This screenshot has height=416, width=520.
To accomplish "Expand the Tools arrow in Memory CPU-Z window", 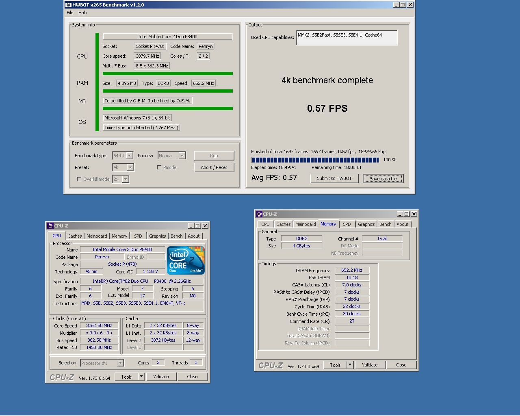I will (x=350, y=365).
